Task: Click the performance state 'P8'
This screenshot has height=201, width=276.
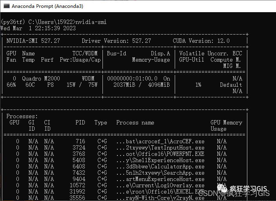Action: click(x=50, y=85)
